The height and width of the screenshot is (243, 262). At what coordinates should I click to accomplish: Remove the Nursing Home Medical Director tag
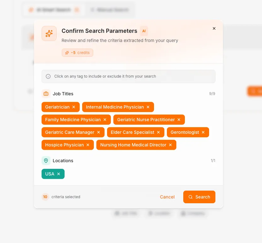click(170, 145)
